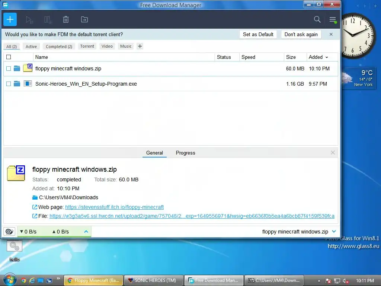Viewport: 381px width, 286px height.
Task: Select the Completed (2) filter tab
Action: tap(59, 47)
